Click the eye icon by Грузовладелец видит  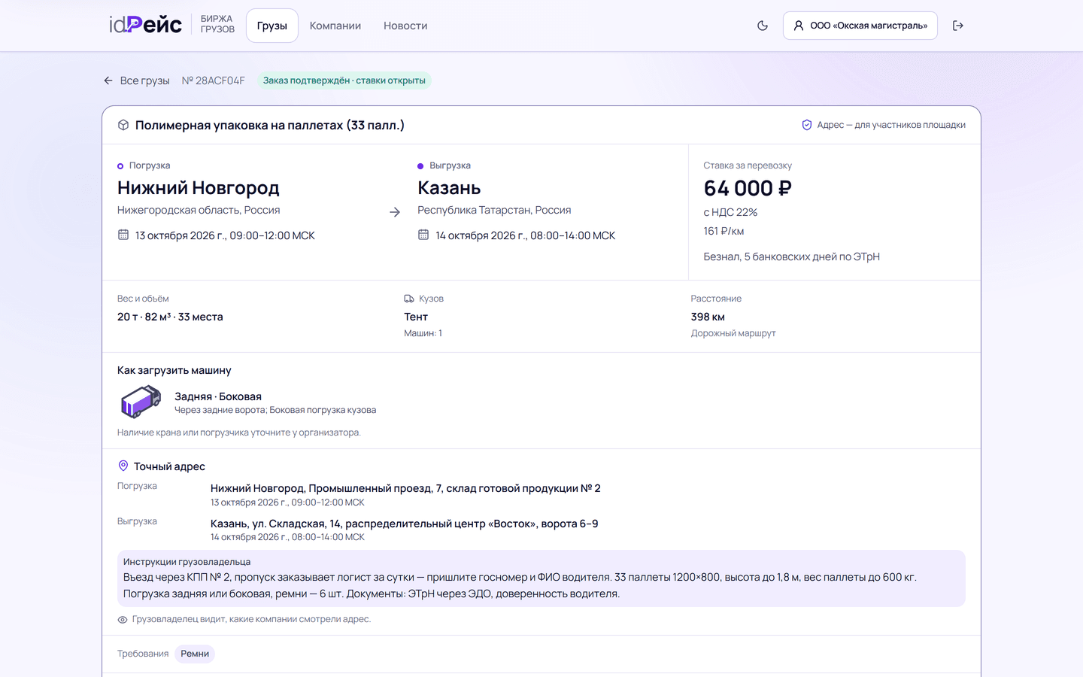(x=123, y=620)
